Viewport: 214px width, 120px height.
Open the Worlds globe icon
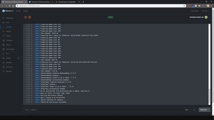(x=4, y=45)
